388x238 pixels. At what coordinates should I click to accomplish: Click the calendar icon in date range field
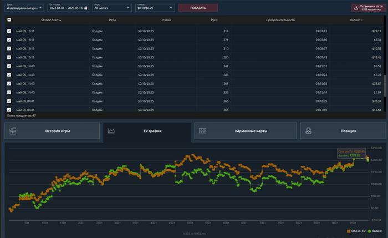[x=85, y=8]
